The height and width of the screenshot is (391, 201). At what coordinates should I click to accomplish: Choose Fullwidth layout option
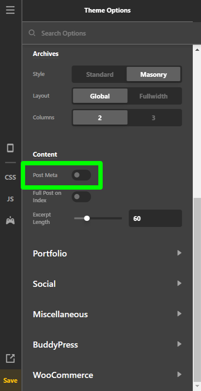coord(153,96)
